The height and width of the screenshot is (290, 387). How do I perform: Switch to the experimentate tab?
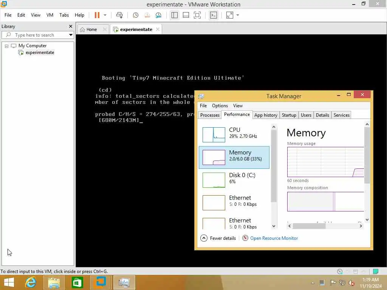click(x=136, y=29)
